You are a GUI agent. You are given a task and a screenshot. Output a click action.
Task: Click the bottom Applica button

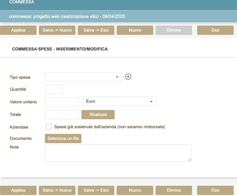[18, 190]
